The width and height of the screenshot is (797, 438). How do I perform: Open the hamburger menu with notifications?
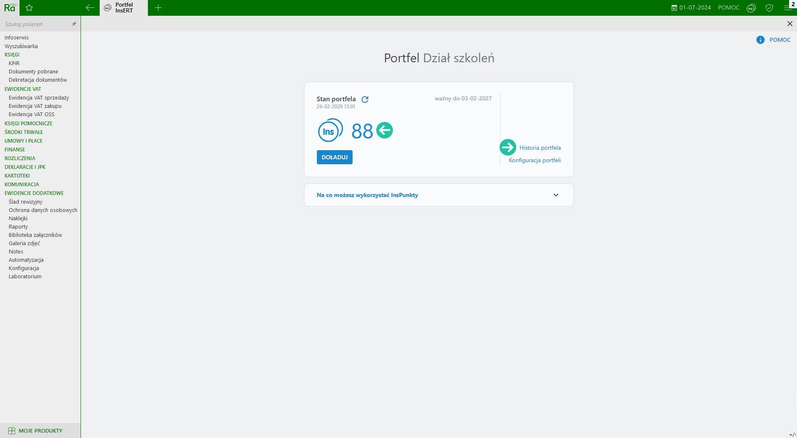(x=787, y=8)
